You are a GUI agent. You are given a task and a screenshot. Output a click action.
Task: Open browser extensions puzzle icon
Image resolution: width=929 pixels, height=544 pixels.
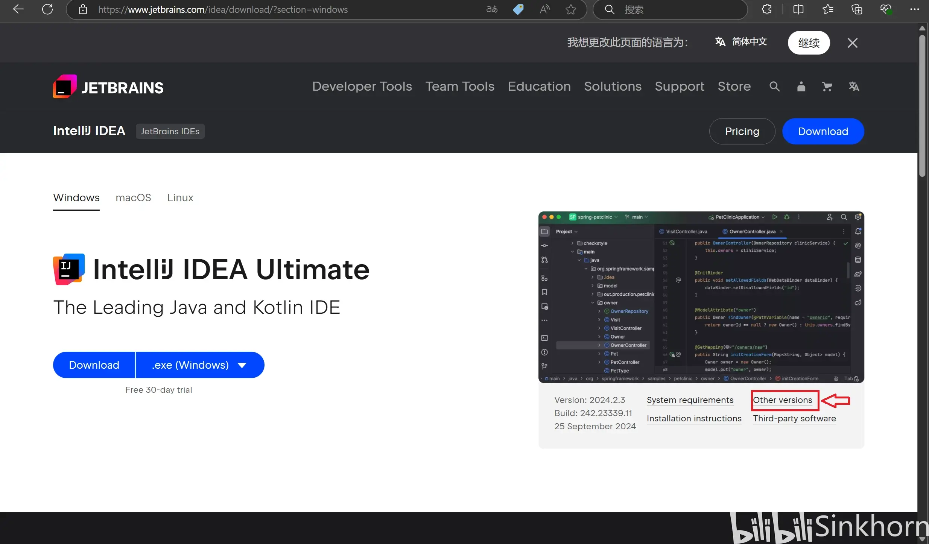tap(766, 9)
